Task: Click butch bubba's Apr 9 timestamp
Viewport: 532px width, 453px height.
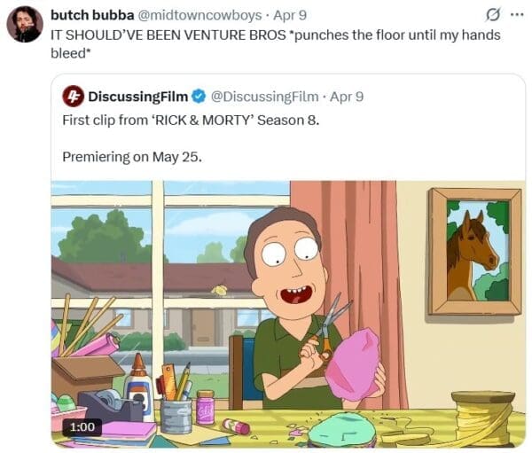Action: point(293,15)
